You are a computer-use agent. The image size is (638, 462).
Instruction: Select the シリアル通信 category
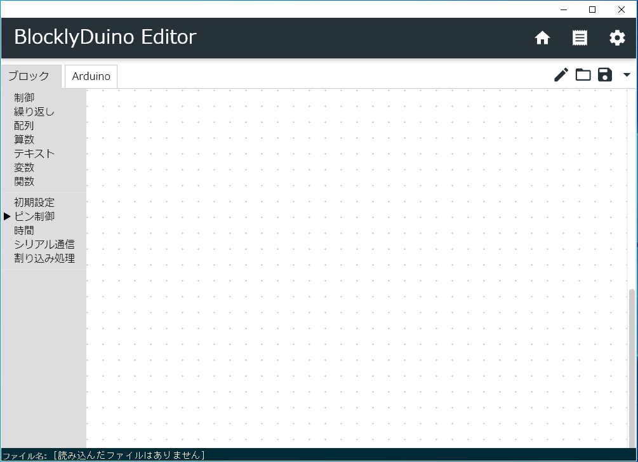tap(44, 244)
